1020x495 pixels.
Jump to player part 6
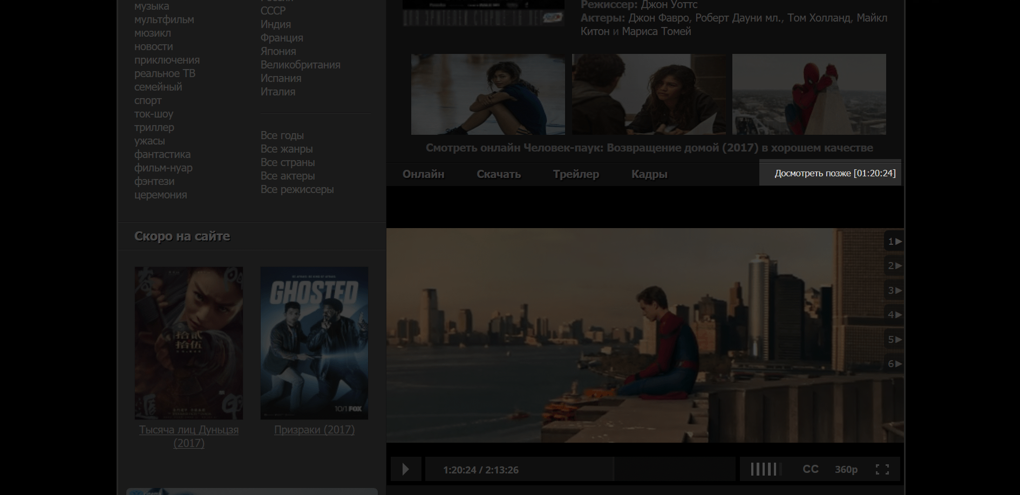pyautogui.click(x=894, y=364)
